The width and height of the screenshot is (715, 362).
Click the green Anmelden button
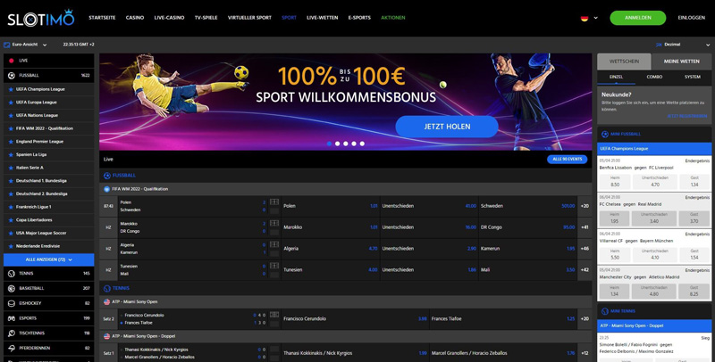coord(637,18)
